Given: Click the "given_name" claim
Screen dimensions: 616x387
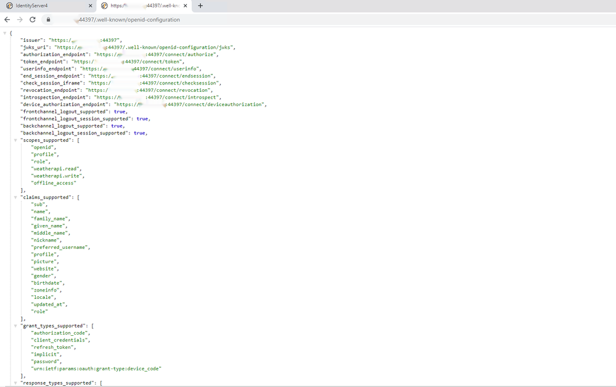Looking at the screenshot, I should pos(48,226).
